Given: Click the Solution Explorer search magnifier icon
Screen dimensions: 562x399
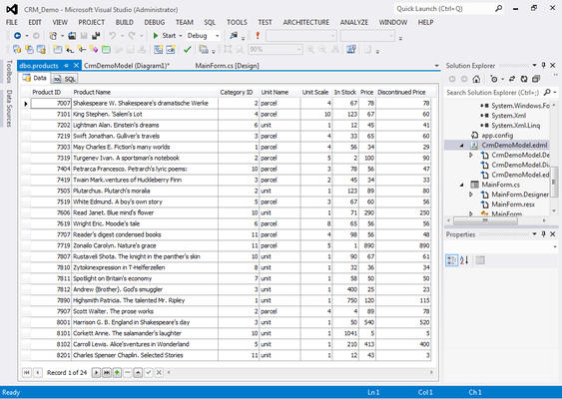Looking at the screenshot, I should coord(547,93).
